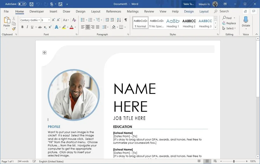Toggle the AutoSave switch
Image resolution: width=260 pixels, height=164 pixels.
[x=22, y=4]
